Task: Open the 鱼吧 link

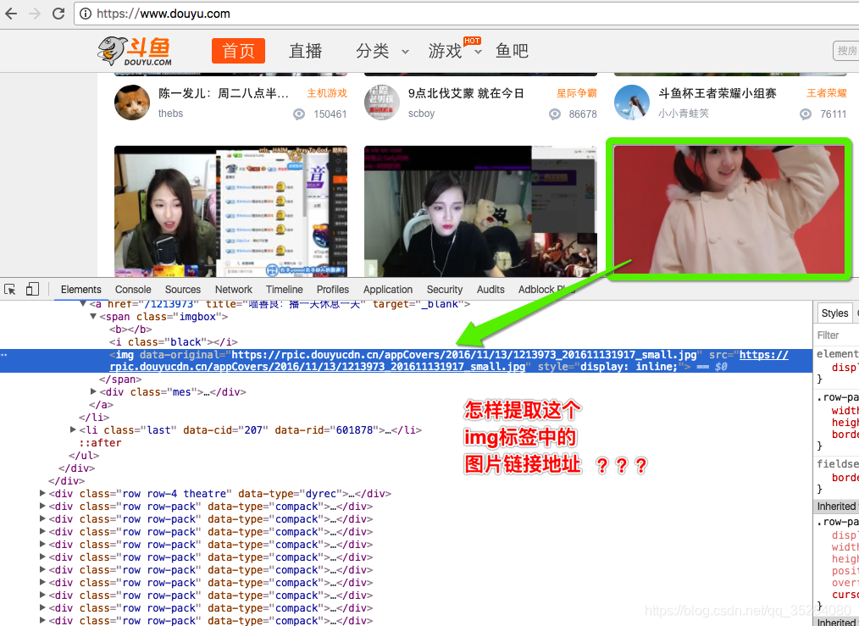Action: (511, 51)
